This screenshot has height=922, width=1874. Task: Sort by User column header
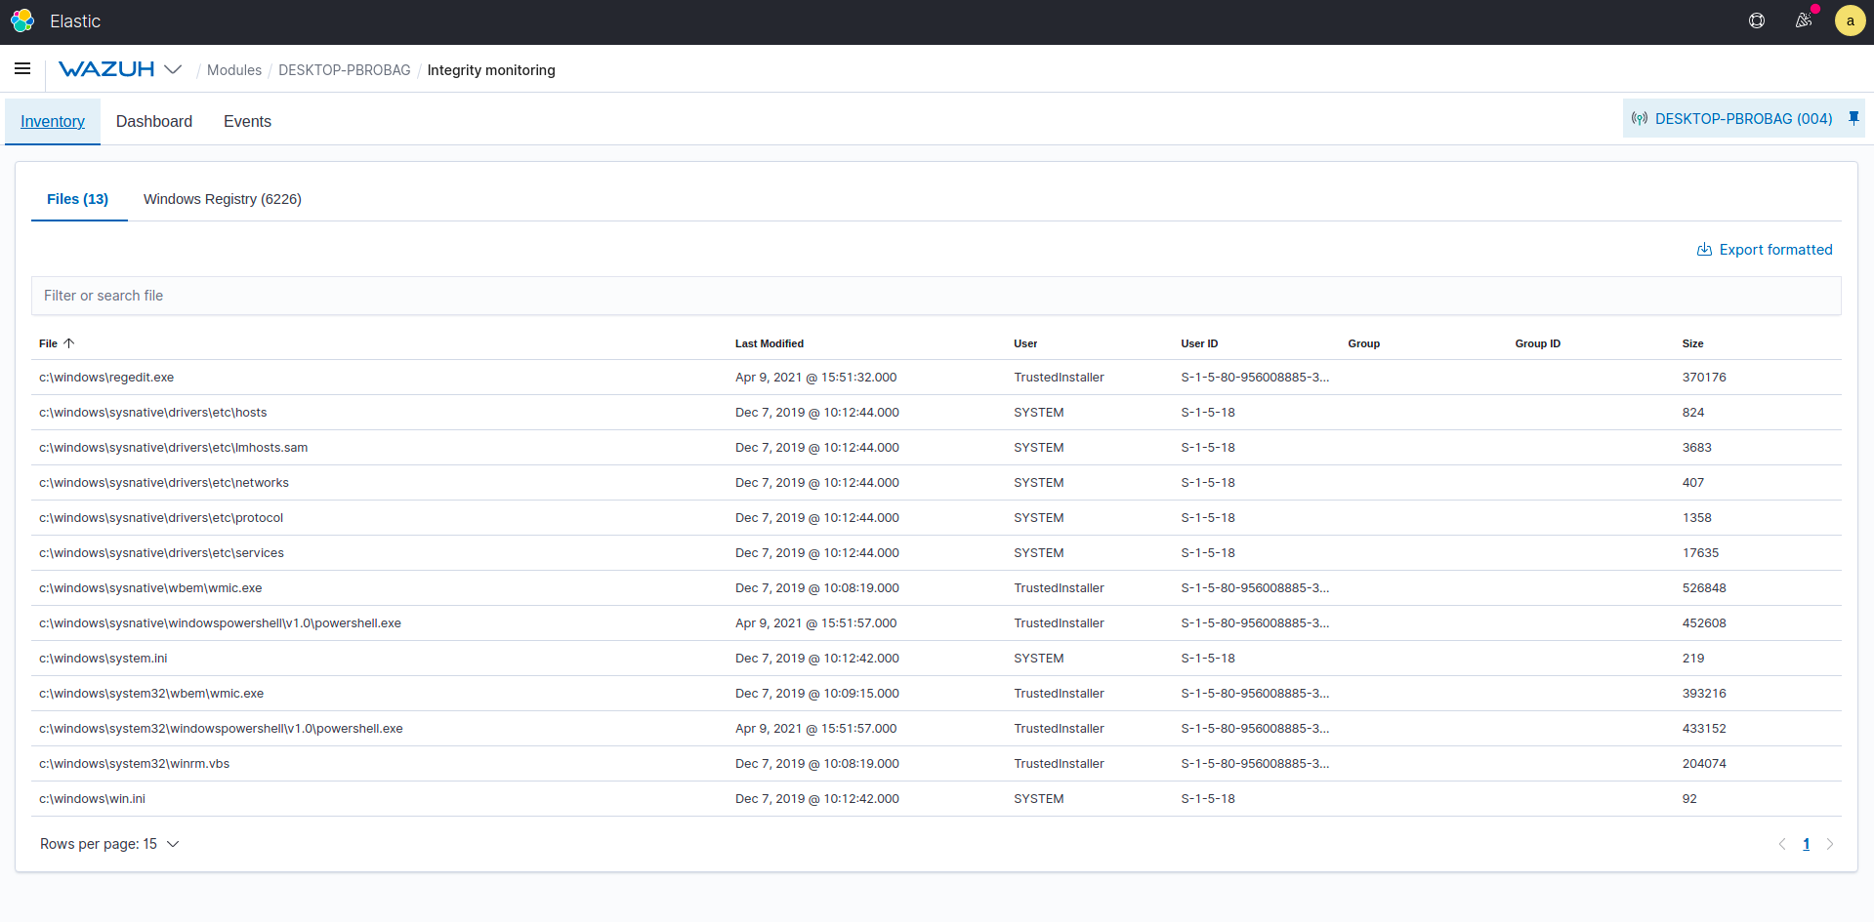1025,343
